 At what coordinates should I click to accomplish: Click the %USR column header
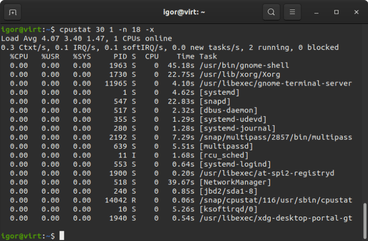[51, 57]
